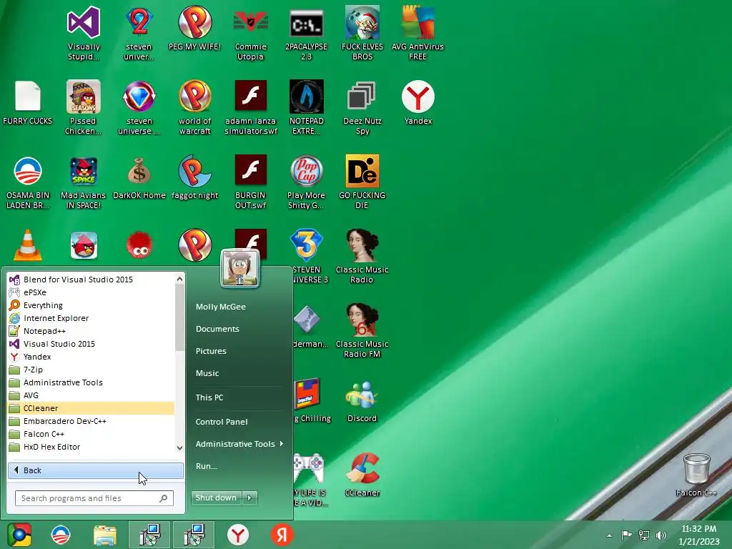The height and width of the screenshot is (549, 732).
Task: Expand Administrative Tools folder in programs list
Action: 91,382
